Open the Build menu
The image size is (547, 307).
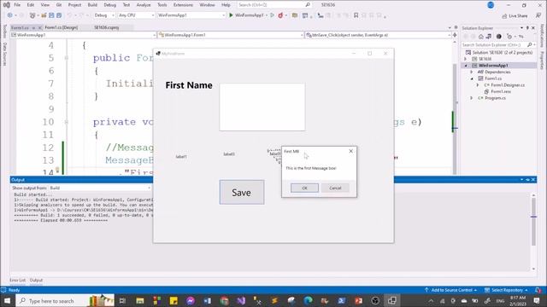pyautogui.click(x=92, y=5)
